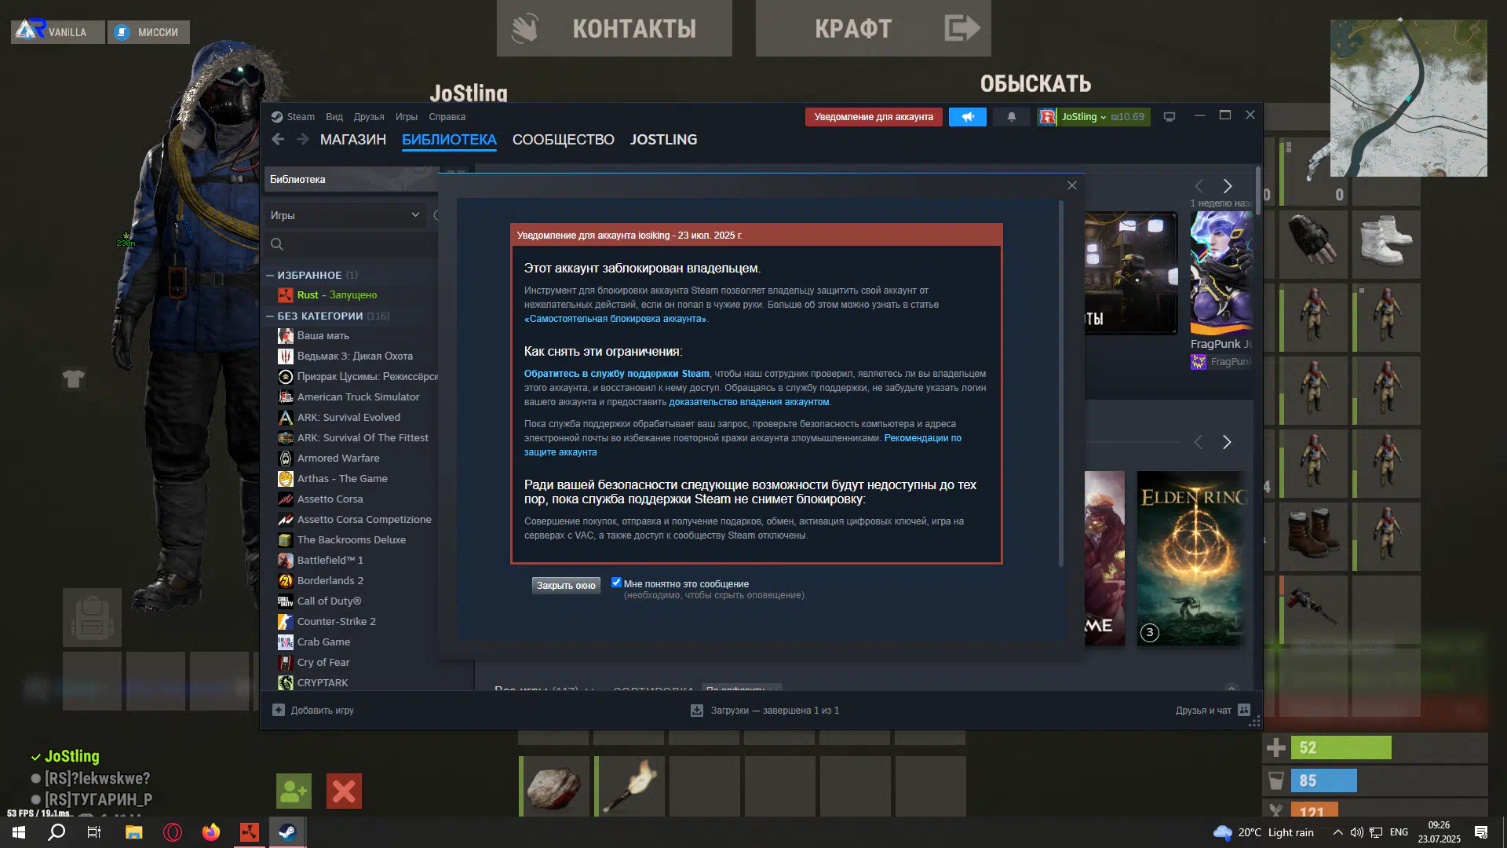This screenshot has width=1507, height=848.
Task: Click the Add game plus icon
Action: pyautogui.click(x=279, y=710)
